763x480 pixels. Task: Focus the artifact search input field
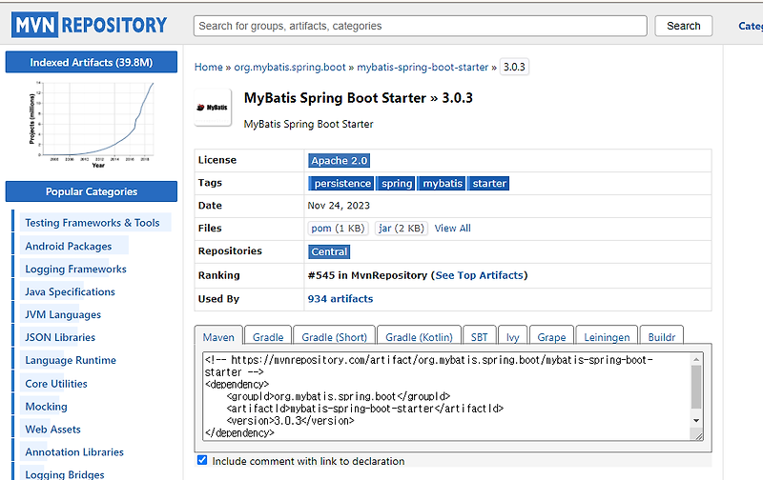(421, 26)
